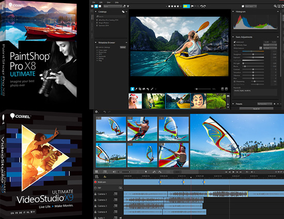Toggle the lock on Camera 4 track
Screen dimensions: 284x219
coord(96,212)
